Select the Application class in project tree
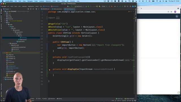The height and width of the screenshot is (102, 181). coord(21,41)
